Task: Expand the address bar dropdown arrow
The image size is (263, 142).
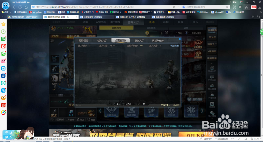Action: click(178, 7)
